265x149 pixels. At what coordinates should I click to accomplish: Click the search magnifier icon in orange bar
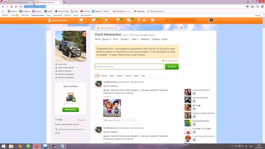coord(194,20)
